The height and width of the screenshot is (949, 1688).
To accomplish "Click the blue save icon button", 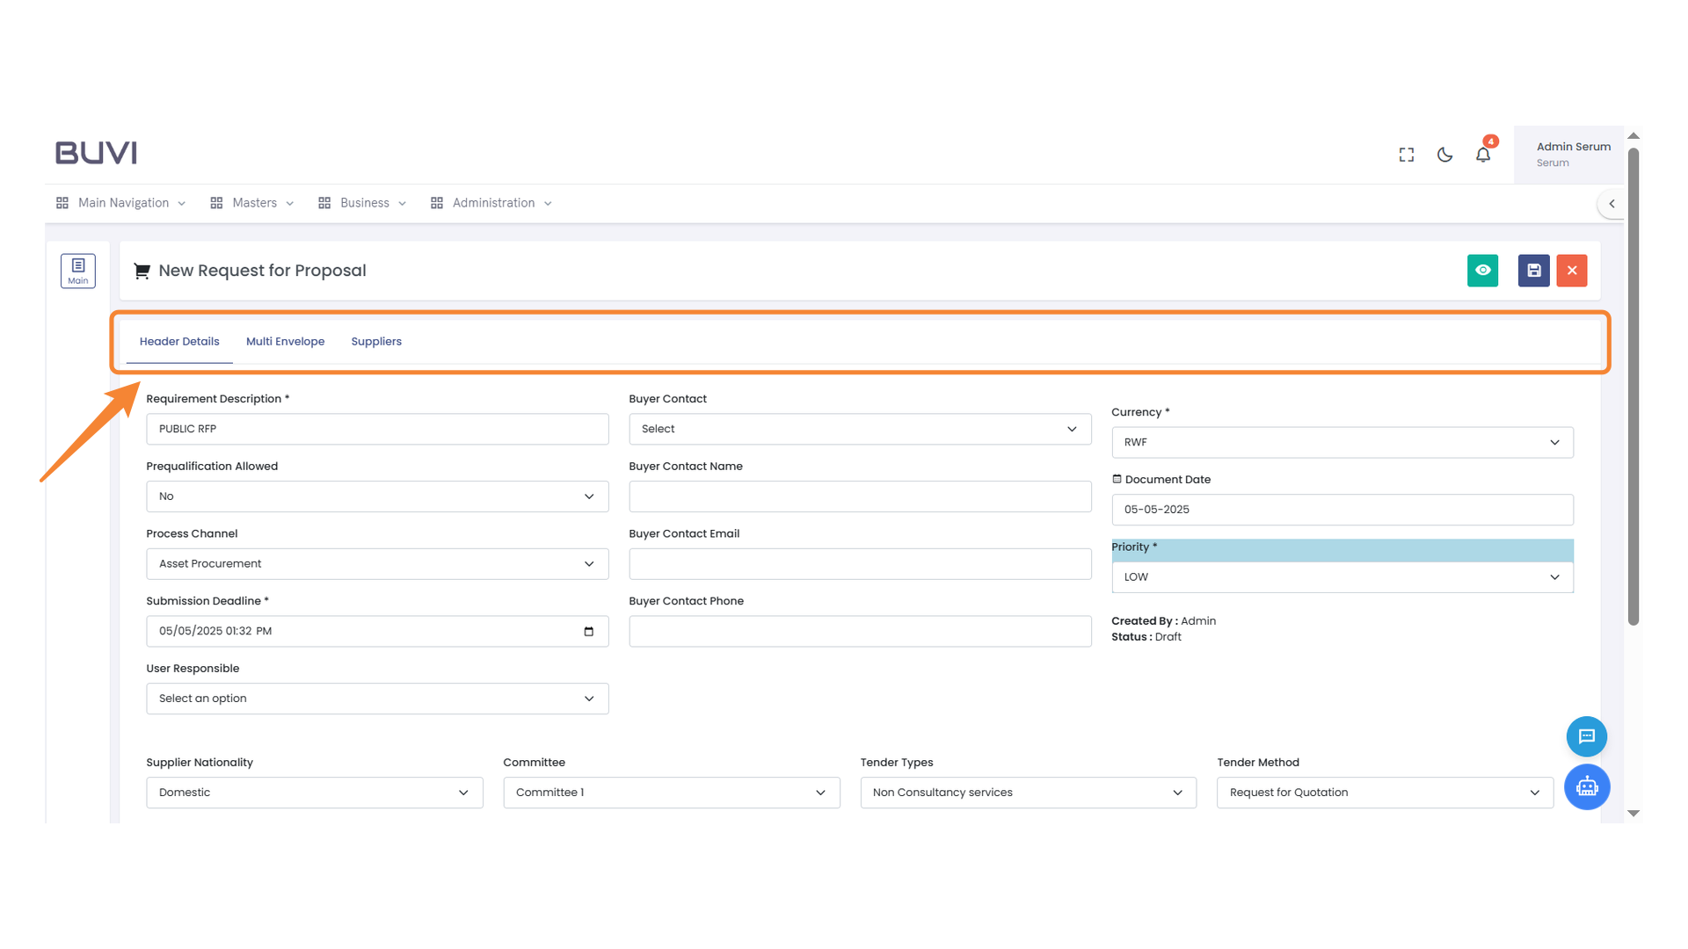I will [1533, 271].
